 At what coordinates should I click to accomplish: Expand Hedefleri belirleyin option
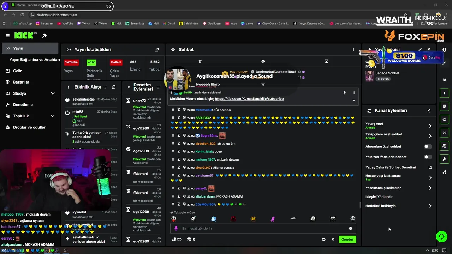click(x=430, y=206)
